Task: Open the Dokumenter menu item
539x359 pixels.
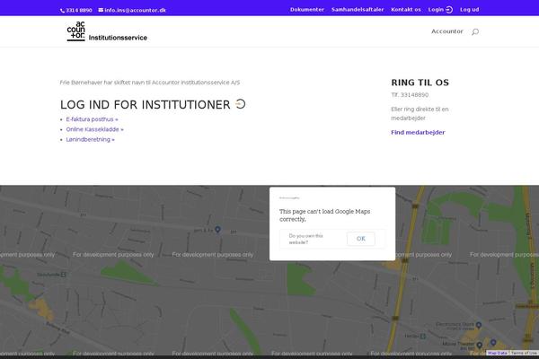Action: tap(307, 10)
